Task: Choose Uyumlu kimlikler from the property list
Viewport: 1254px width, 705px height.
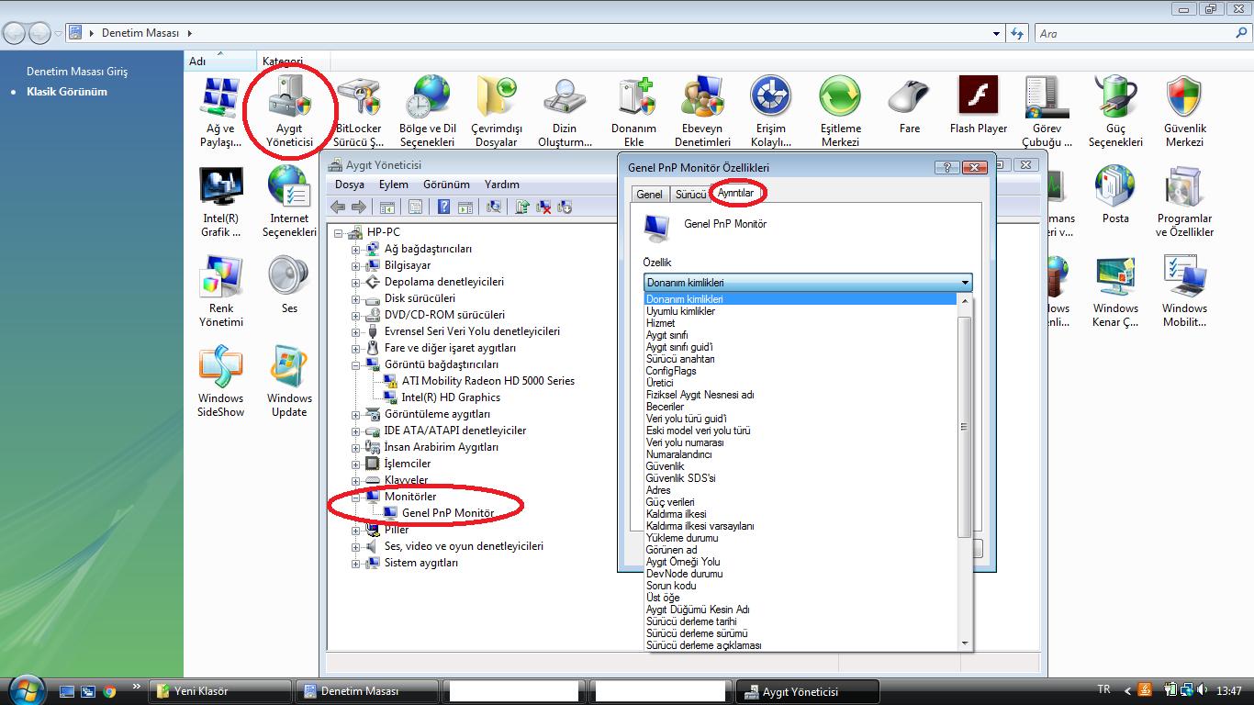Action: pyautogui.click(x=680, y=311)
